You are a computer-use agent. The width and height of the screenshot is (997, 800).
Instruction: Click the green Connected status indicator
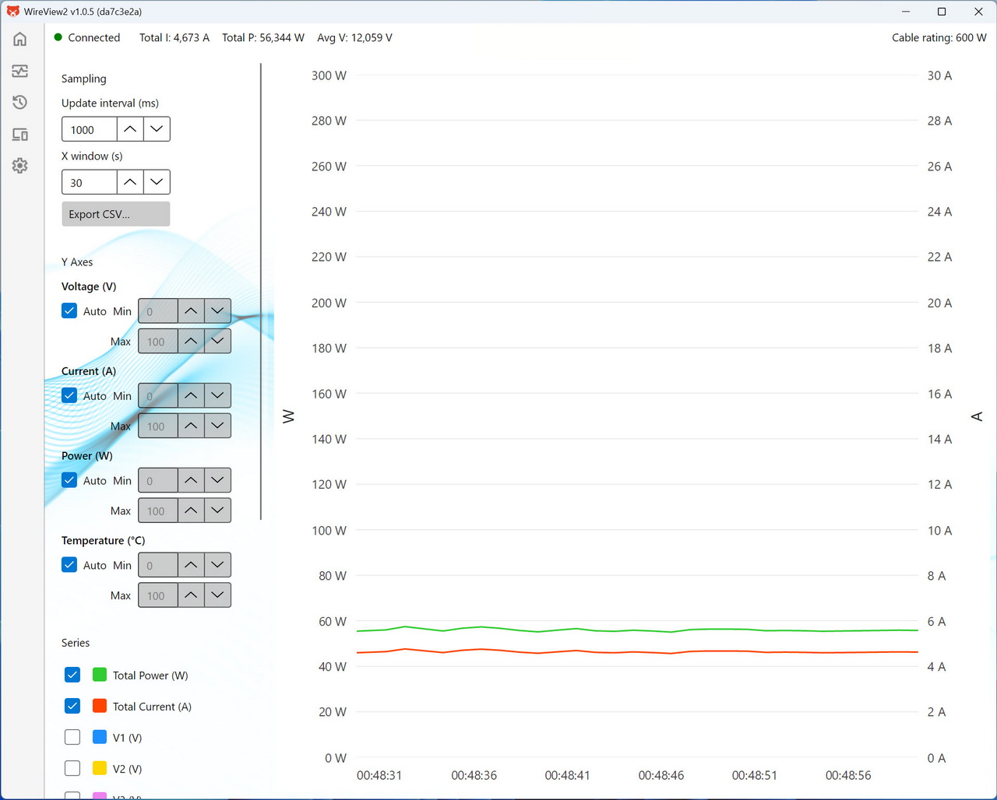[x=58, y=37]
